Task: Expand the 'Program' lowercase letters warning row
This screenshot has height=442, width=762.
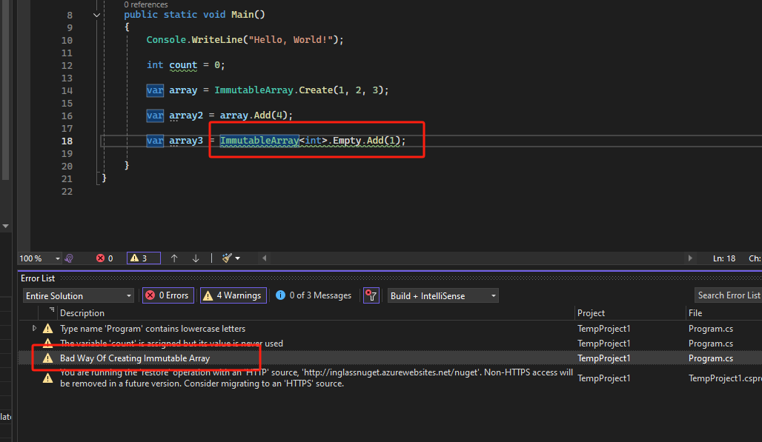Action: point(34,329)
